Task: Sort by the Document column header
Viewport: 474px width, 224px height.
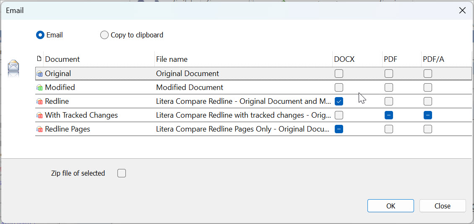Action: pyautogui.click(x=62, y=59)
